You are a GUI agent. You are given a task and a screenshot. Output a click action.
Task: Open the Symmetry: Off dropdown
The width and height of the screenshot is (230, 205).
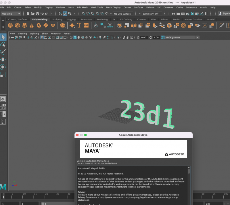point(152,13)
